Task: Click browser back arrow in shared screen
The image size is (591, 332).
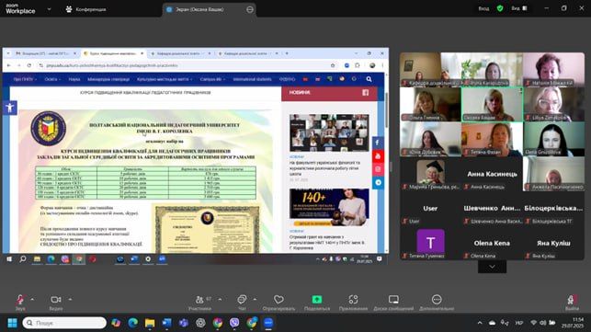Action: point(9,65)
